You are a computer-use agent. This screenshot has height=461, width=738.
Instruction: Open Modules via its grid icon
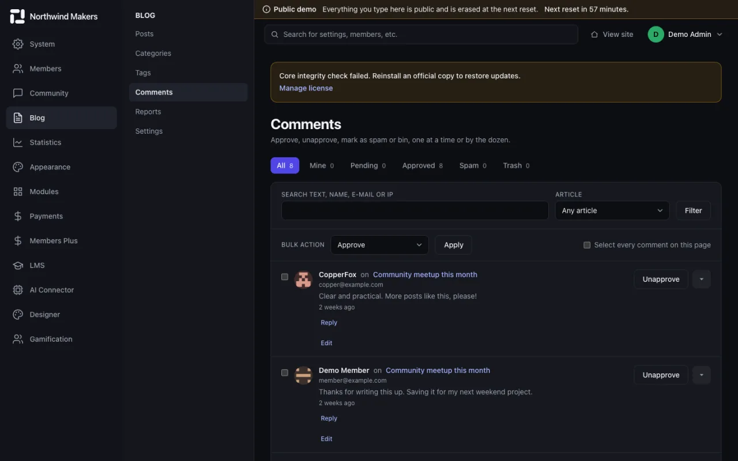pos(18,191)
